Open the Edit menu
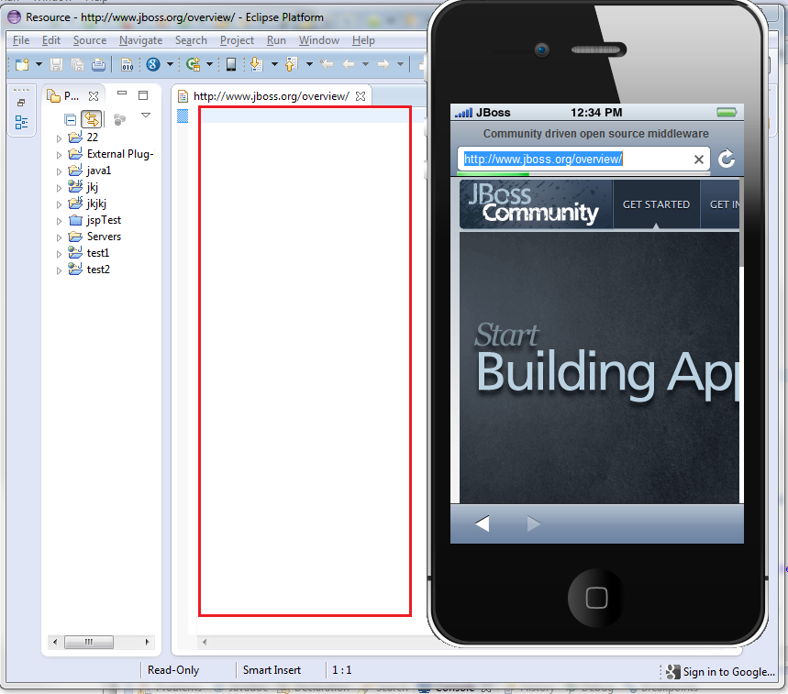The height and width of the screenshot is (694, 788). tap(51, 40)
